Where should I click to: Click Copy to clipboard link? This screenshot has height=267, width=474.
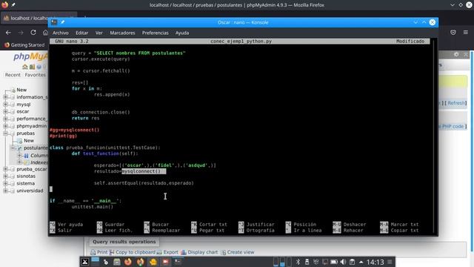[x=133, y=252]
